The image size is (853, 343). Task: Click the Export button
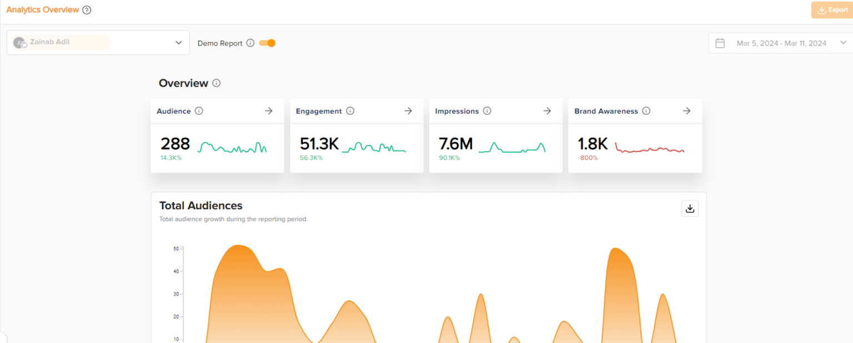832,9
